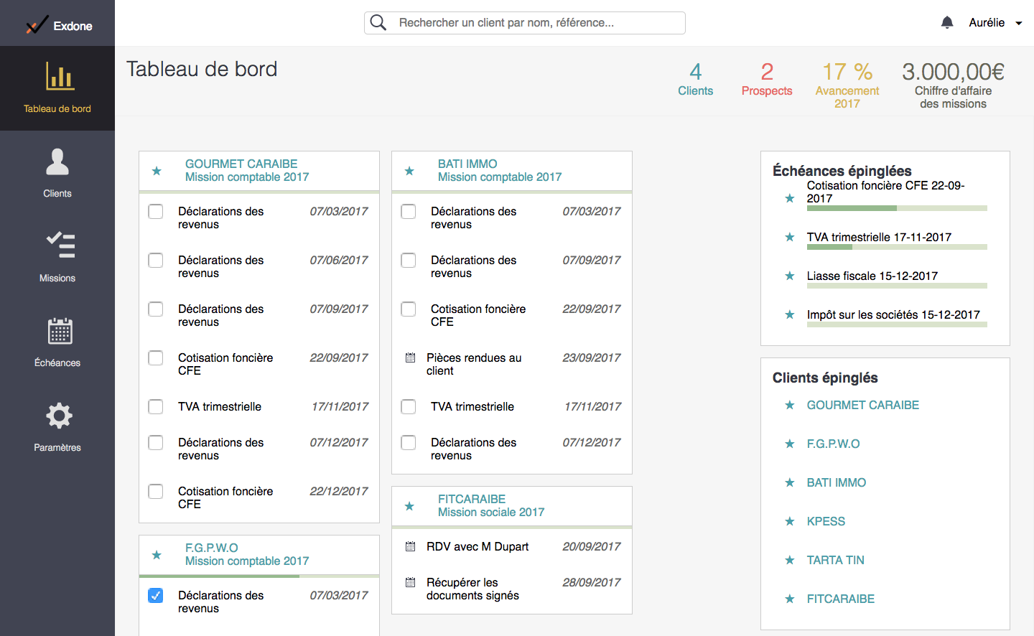Toggle star on BATI IMMO mission card
Screen dimensions: 1034x636
point(409,171)
